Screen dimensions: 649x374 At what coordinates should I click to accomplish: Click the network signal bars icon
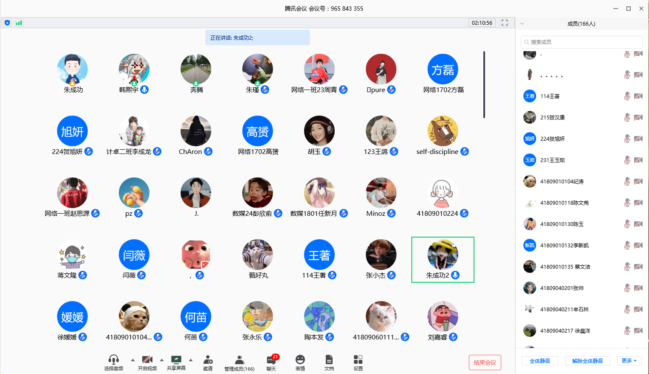pos(19,23)
